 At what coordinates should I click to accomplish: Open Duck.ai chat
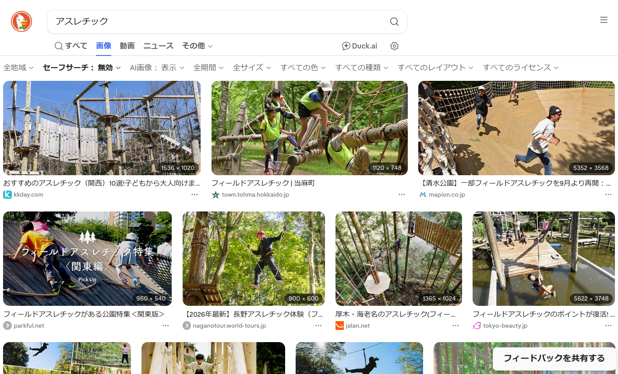(359, 46)
